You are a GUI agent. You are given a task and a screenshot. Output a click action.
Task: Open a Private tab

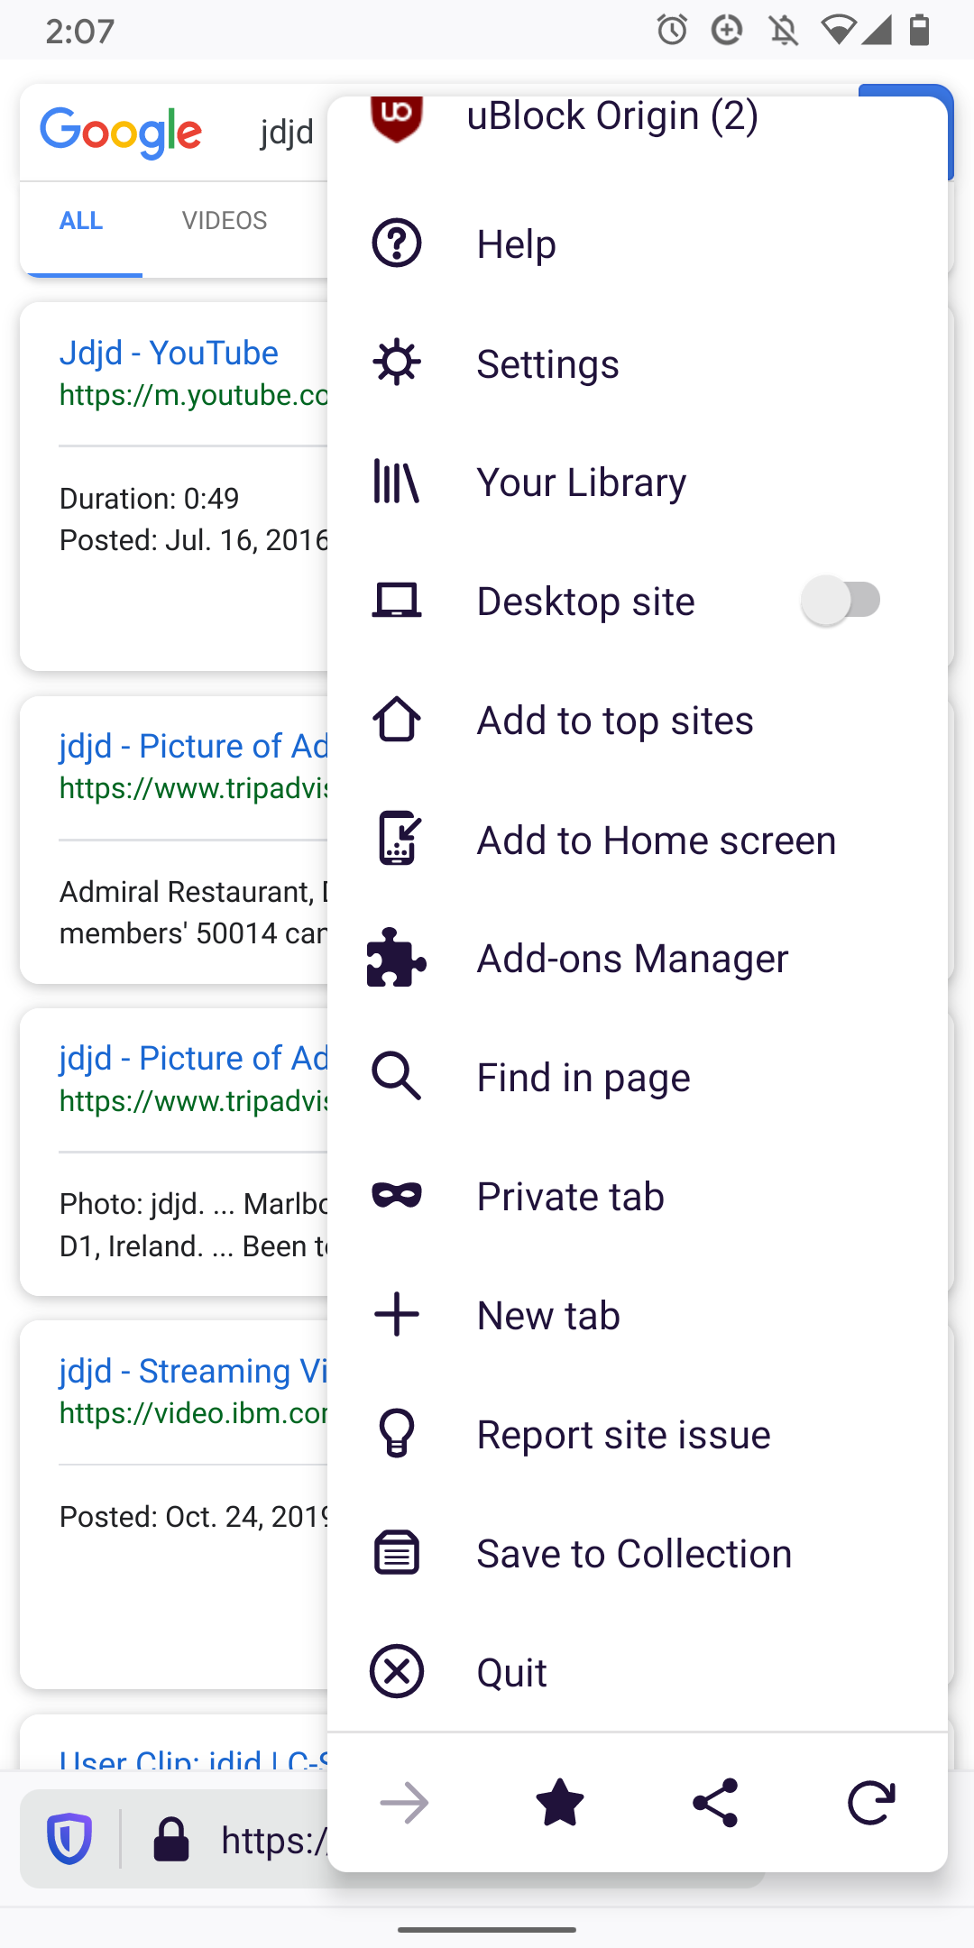pyautogui.click(x=637, y=1197)
